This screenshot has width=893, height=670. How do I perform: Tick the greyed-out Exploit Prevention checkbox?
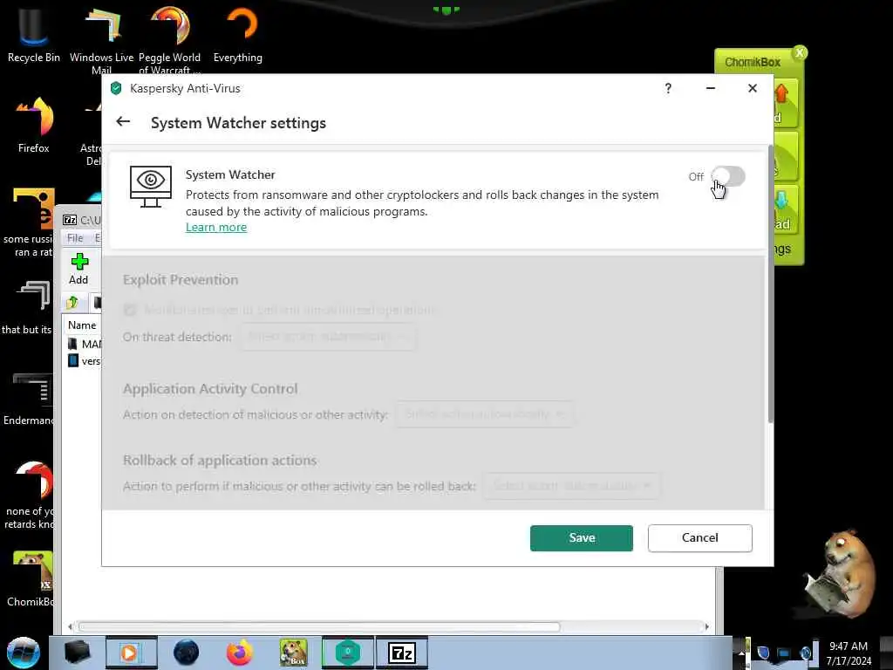click(130, 310)
